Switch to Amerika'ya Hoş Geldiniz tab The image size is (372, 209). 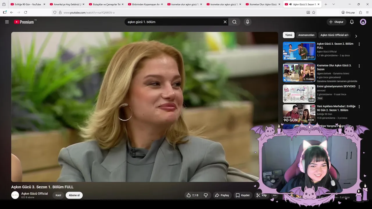click(x=66, y=4)
